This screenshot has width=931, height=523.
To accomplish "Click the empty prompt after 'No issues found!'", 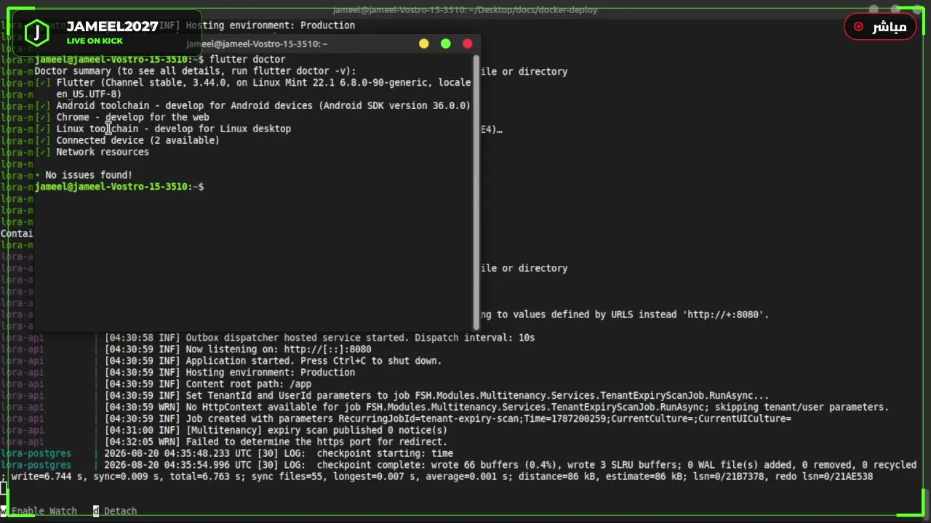I will tap(120, 187).
